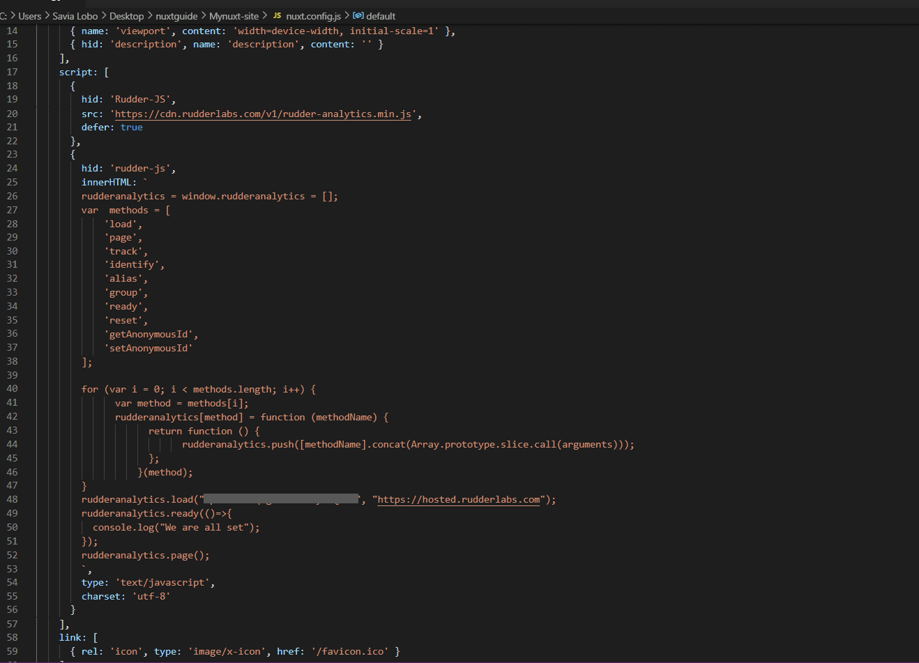Viewport: 919px width, 663px height.
Task: Click the 'Users' breadcrumb segment
Action: point(29,16)
